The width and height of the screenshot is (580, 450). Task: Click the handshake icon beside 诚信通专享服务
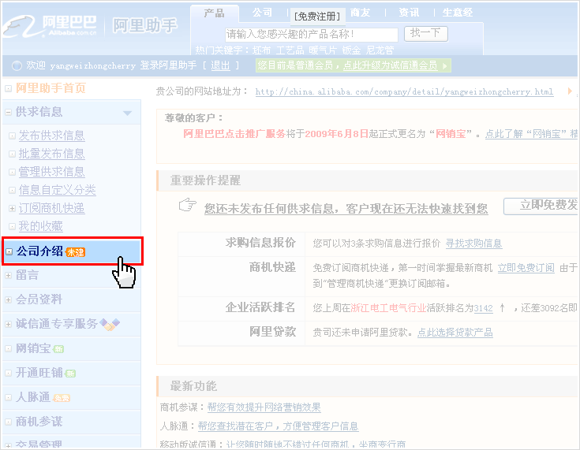coord(110,325)
